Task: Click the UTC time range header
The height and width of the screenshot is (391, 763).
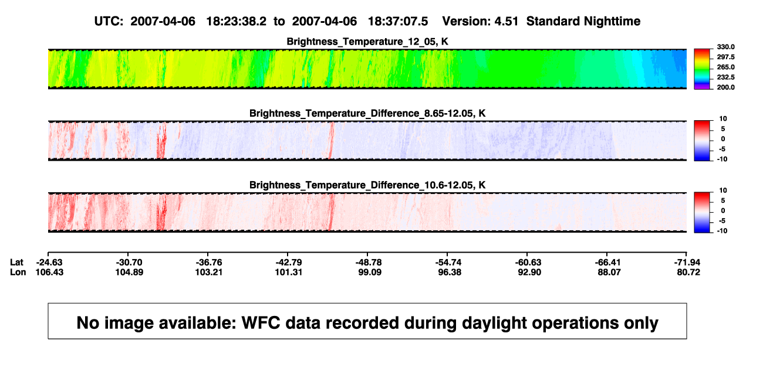Action: 261,21
